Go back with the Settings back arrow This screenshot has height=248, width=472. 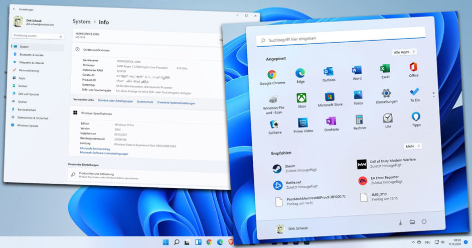(14, 9)
